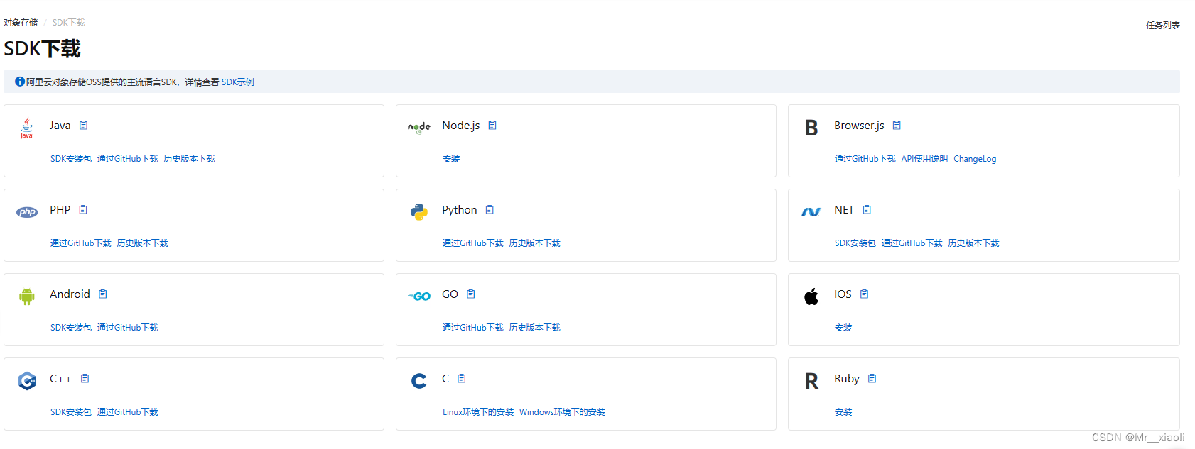Open the document icon next to Ruby

point(872,379)
